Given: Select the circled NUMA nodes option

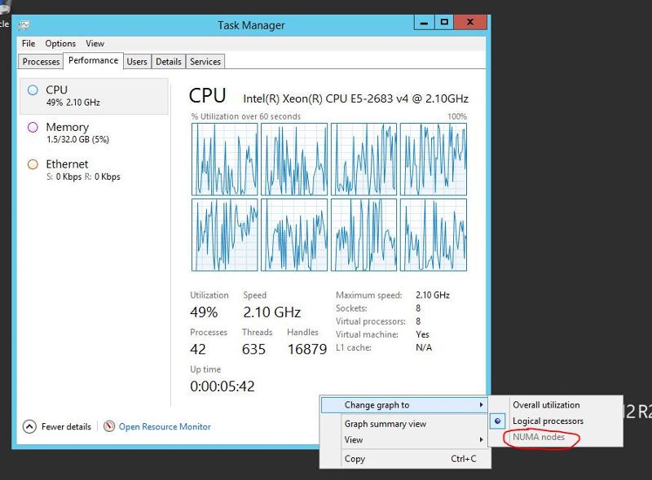Looking at the screenshot, I should [x=540, y=438].
